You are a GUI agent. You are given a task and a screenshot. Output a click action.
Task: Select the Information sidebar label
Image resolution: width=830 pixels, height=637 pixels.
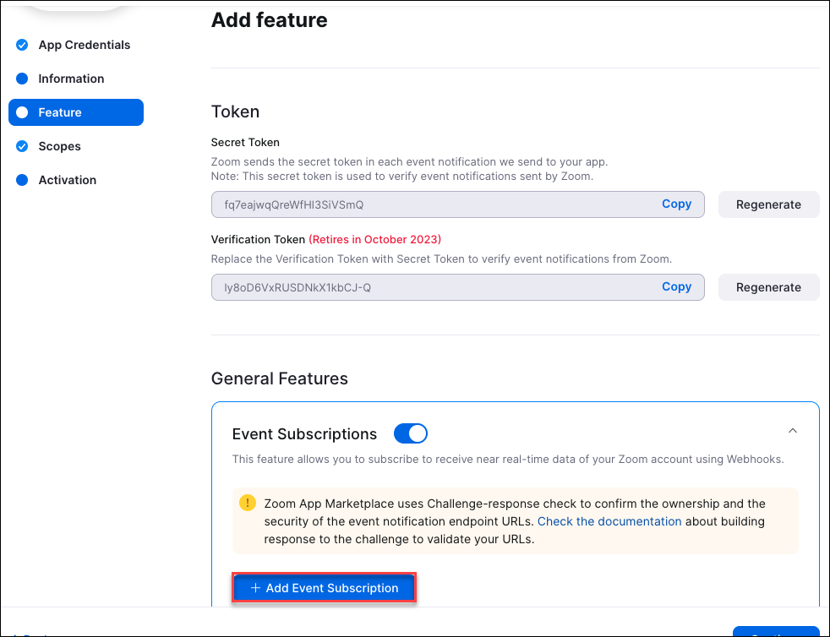[x=71, y=79]
